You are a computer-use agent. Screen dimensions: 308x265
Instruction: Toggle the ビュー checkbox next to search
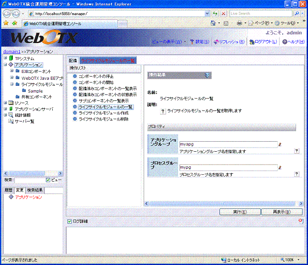click(x=48, y=180)
